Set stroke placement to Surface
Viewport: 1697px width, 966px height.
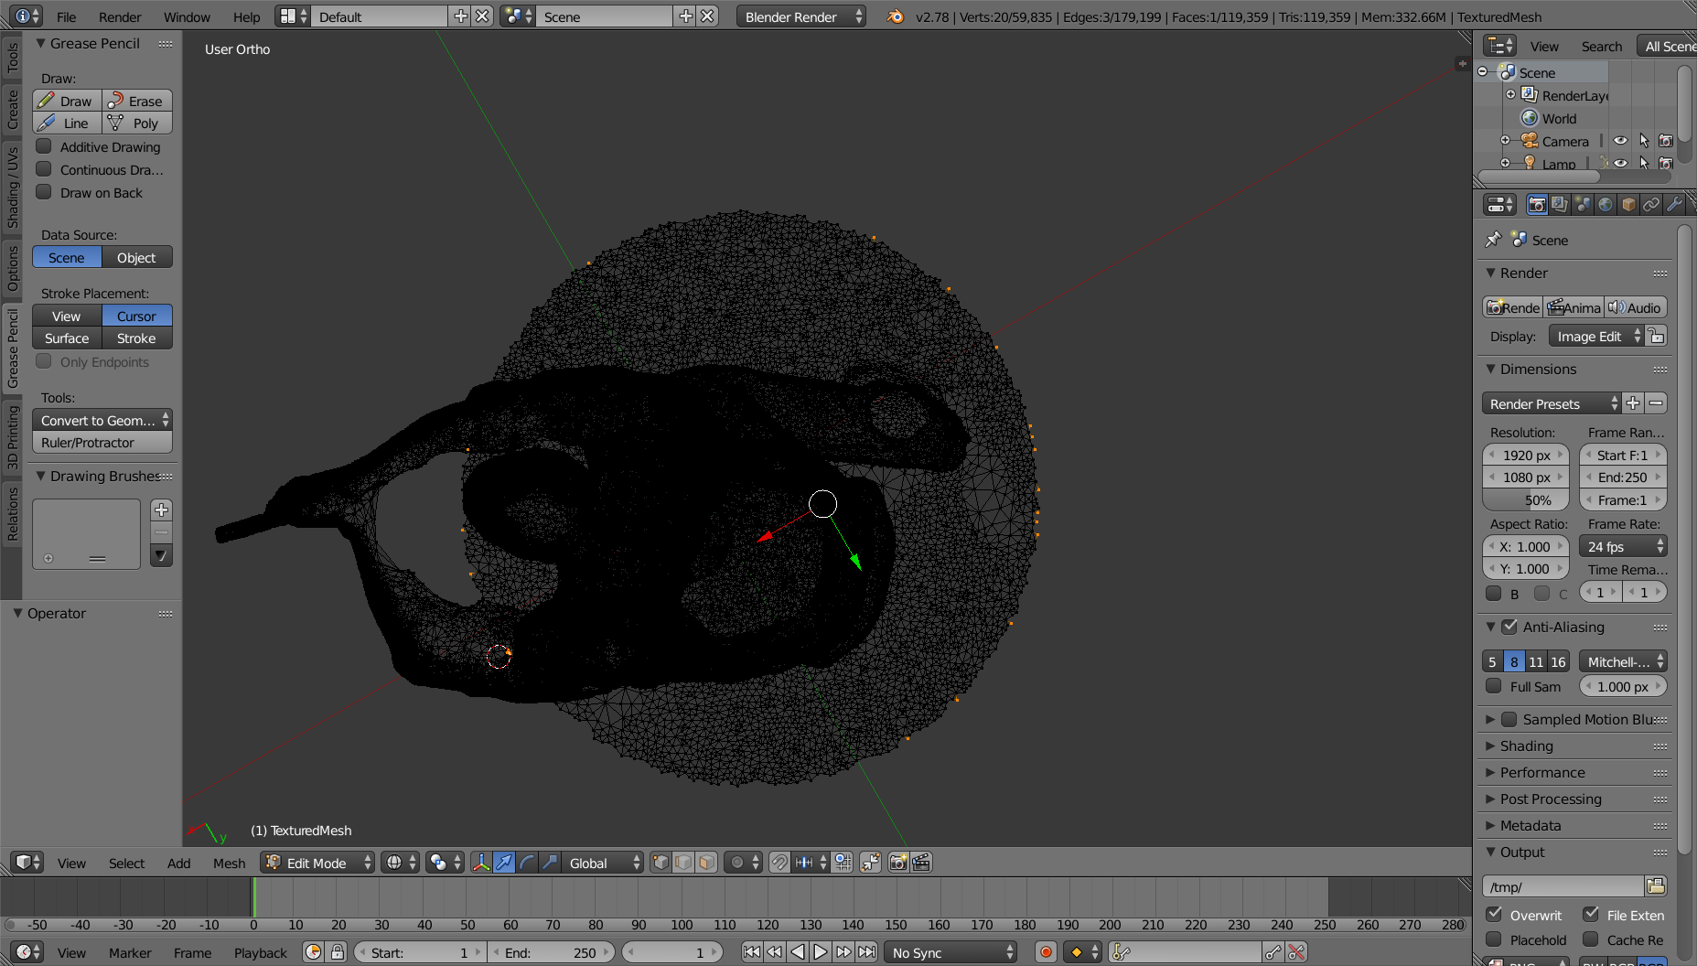click(x=67, y=338)
